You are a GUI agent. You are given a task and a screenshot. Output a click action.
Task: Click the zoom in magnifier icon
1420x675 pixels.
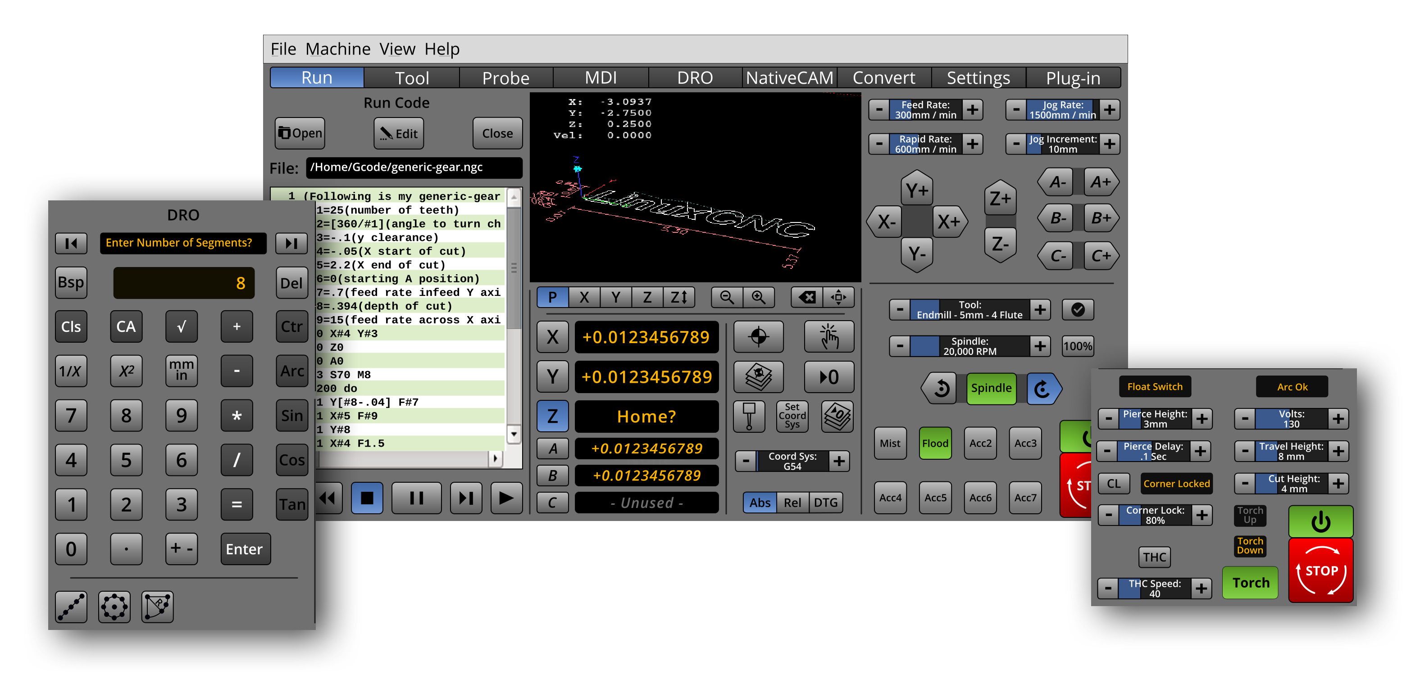point(759,298)
